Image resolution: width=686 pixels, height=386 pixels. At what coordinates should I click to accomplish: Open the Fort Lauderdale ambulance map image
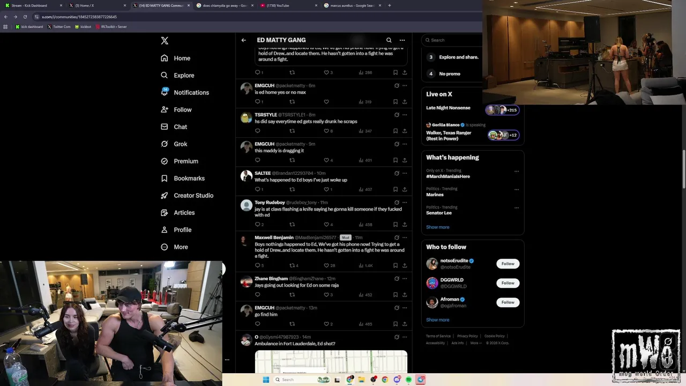click(x=331, y=361)
